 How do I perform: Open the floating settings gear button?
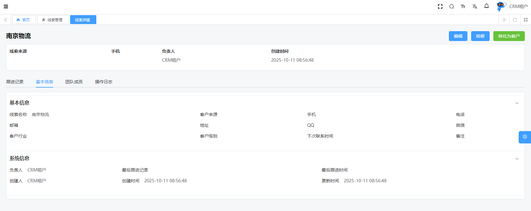tap(525, 137)
